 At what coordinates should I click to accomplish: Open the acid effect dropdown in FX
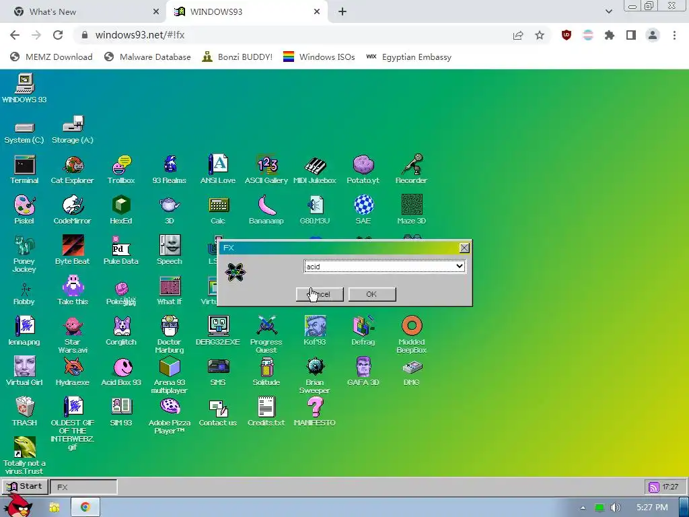pyautogui.click(x=384, y=266)
